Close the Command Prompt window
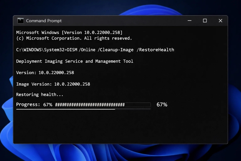The width and height of the screenshot is (241, 161). pos(220,21)
